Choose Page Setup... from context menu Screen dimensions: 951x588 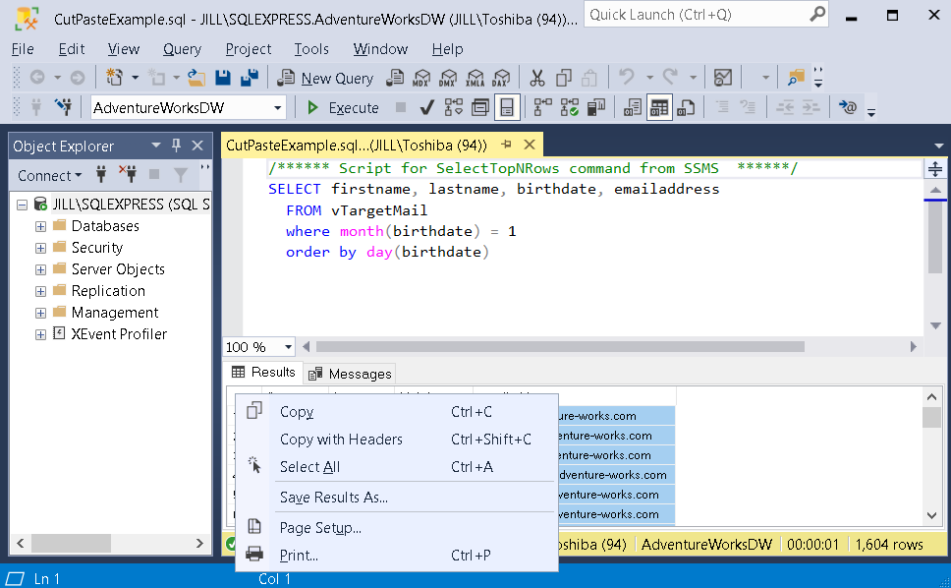[x=397, y=528]
